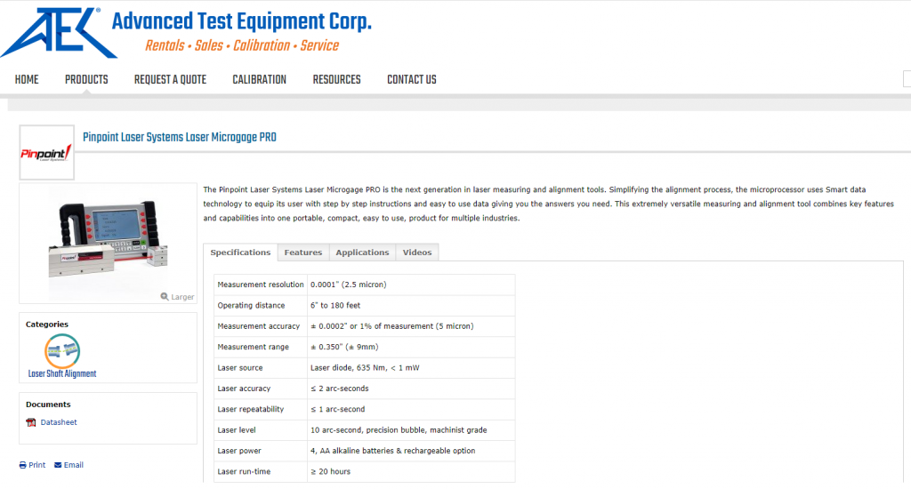Open the Datasheet document link

click(59, 422)
